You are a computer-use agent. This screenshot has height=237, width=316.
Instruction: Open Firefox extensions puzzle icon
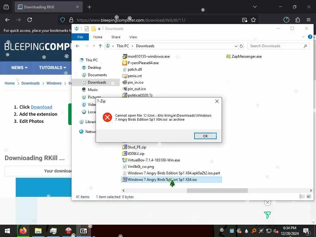[x=297, y=20]
